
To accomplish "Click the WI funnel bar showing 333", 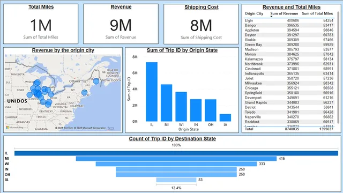I will point(176,164).
